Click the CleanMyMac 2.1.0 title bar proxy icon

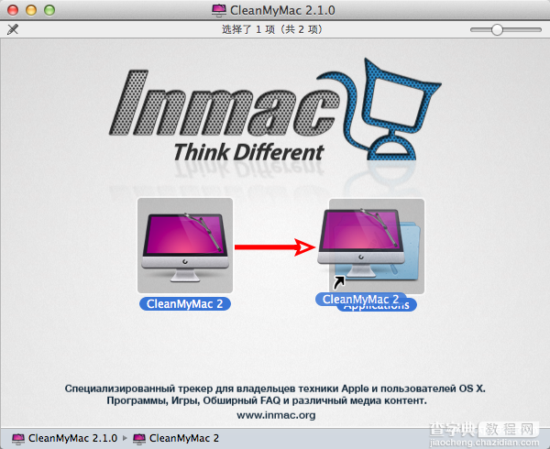coord(219,10)
